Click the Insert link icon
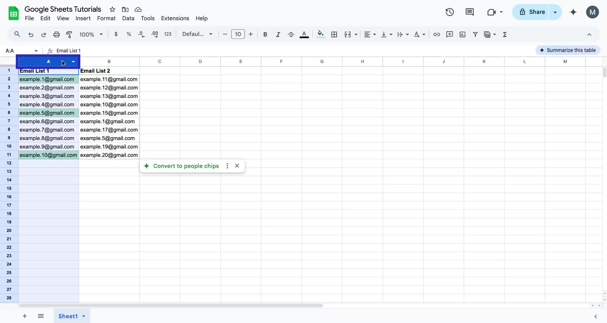This screenshot has height=323, width=607. point(437,34)
